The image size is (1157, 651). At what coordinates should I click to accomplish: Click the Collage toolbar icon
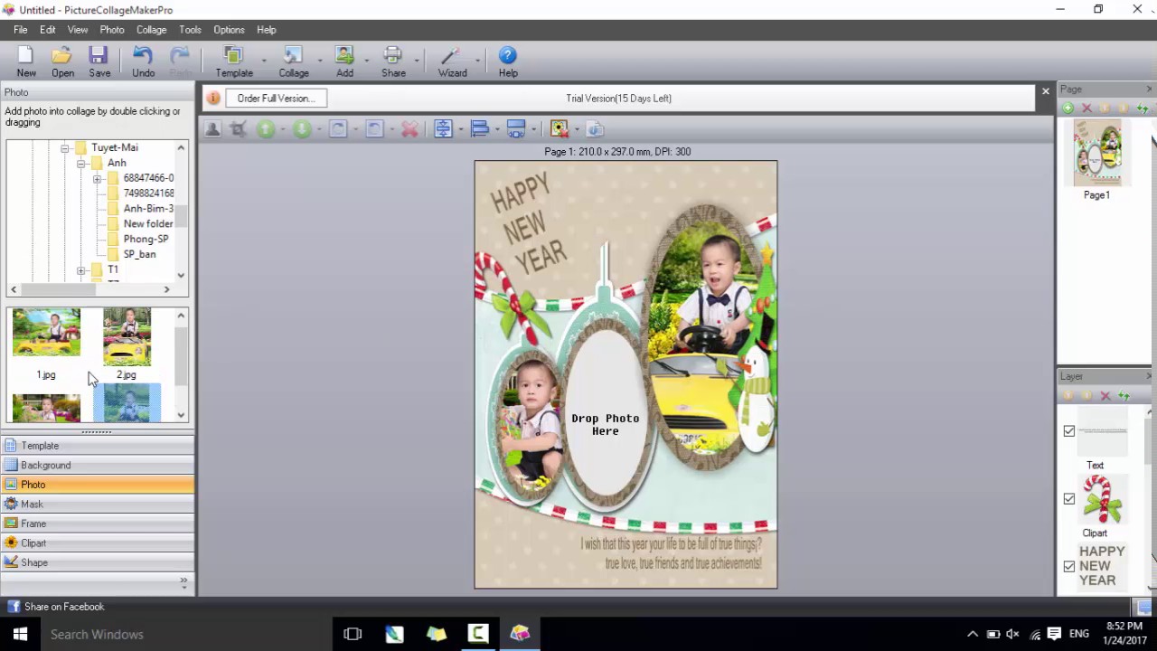pos(294,61)
